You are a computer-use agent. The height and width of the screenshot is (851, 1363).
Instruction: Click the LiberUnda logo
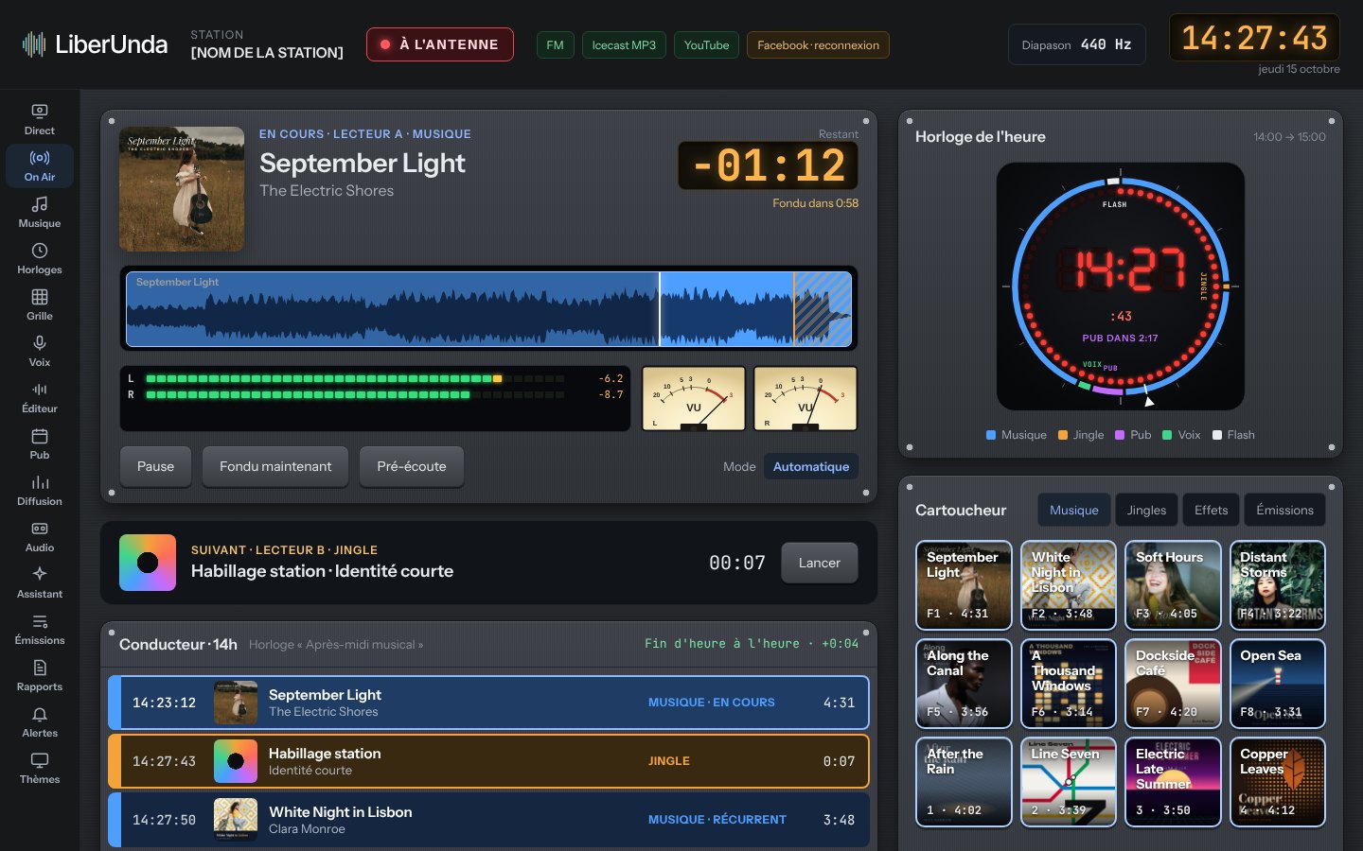pyautogui.click(x=95, y=44)
